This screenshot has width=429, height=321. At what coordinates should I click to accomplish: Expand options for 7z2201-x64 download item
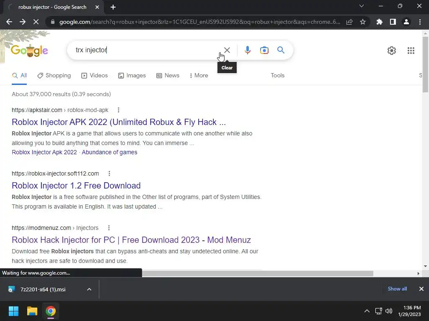89,290
